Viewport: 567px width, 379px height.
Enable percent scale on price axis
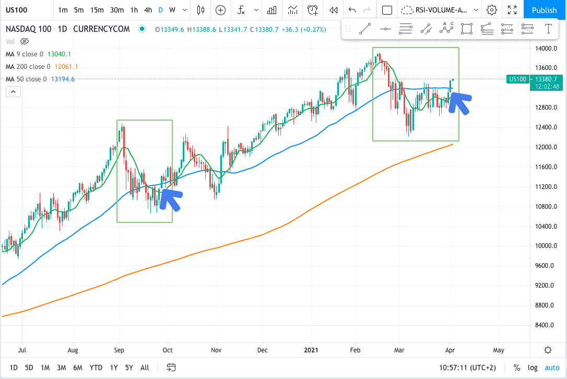coord(516,368)
